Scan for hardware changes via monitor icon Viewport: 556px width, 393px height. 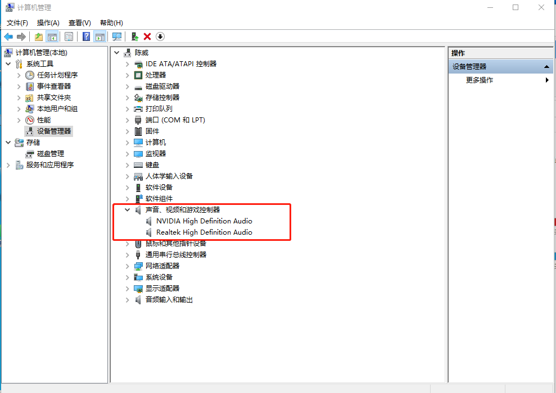(x=117, y=36)
